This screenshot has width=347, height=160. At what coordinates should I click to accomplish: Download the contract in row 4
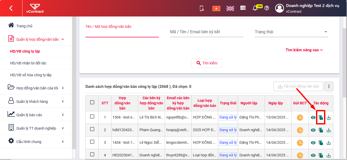(329, 155)
